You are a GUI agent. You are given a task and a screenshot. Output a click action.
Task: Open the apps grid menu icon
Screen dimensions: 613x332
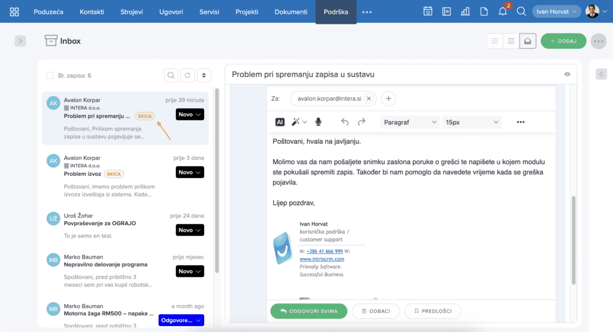(14, 12)
